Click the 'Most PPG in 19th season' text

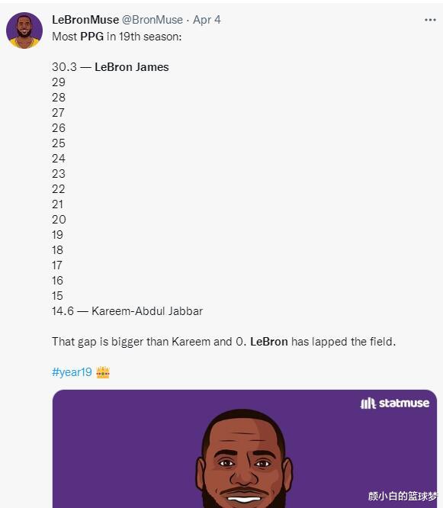pos(117,37)
